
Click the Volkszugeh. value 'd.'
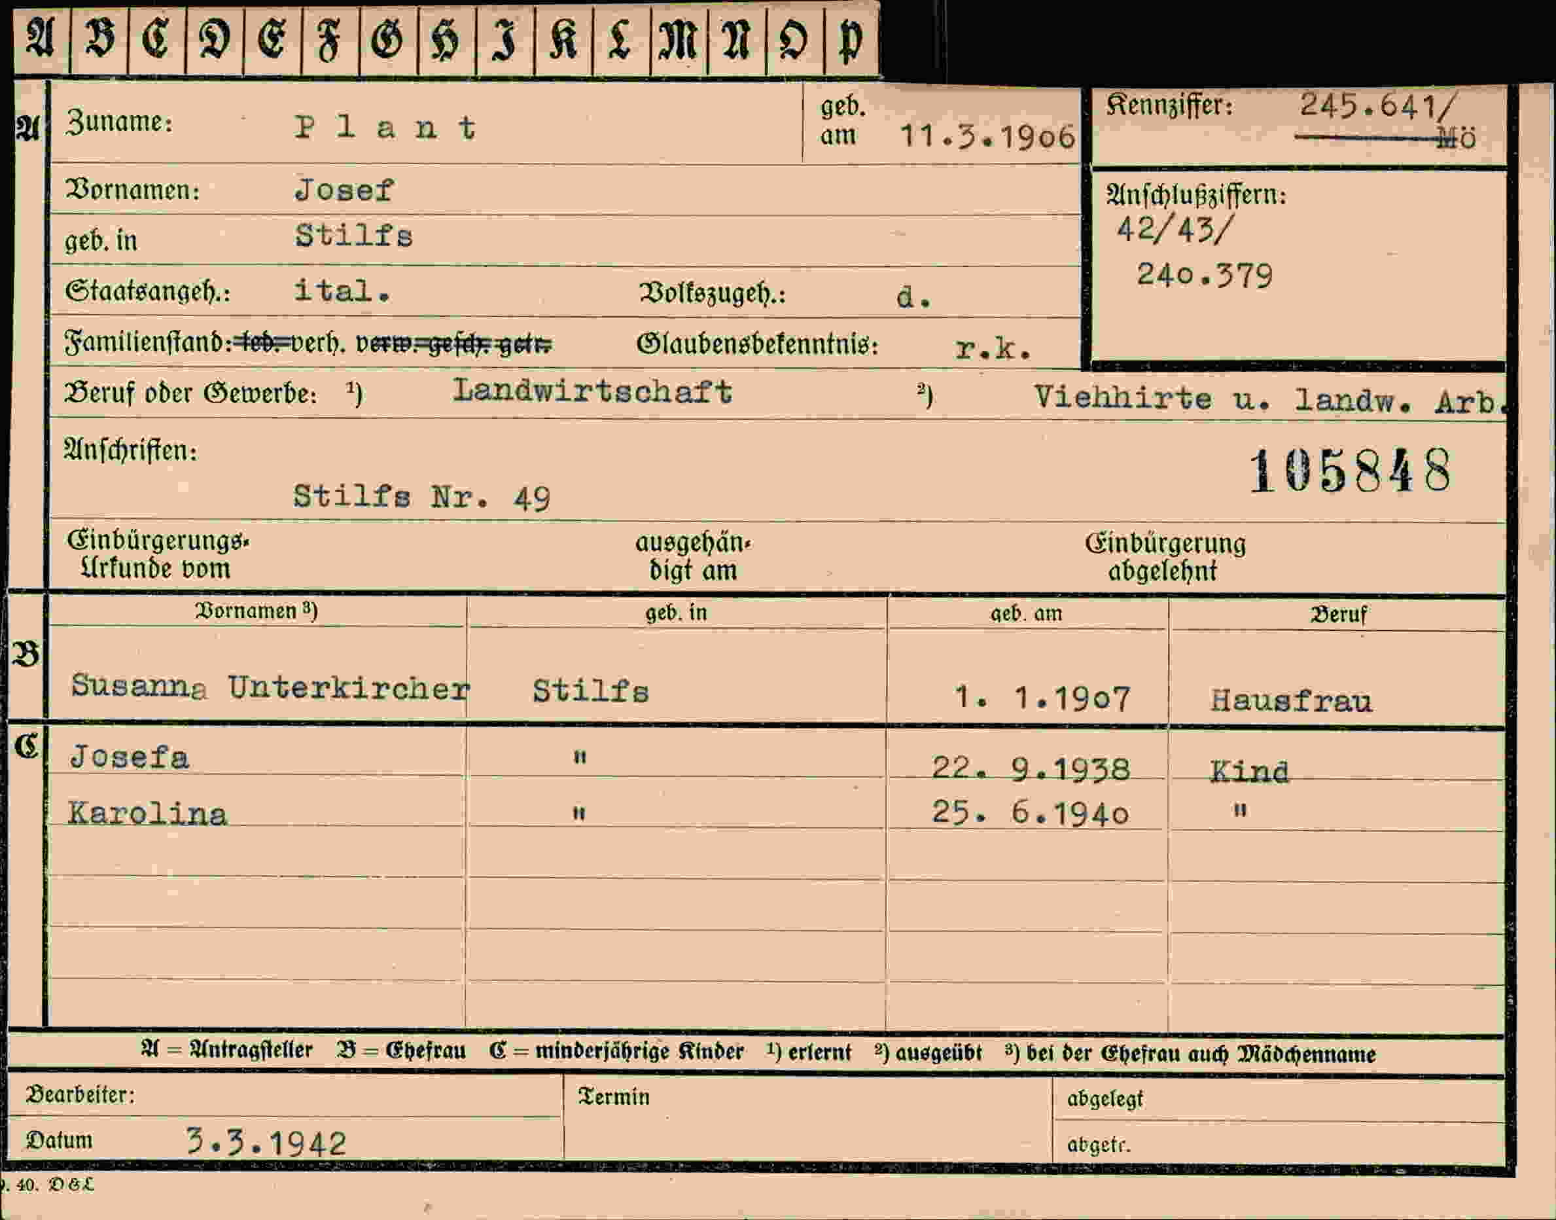point(913,296)
